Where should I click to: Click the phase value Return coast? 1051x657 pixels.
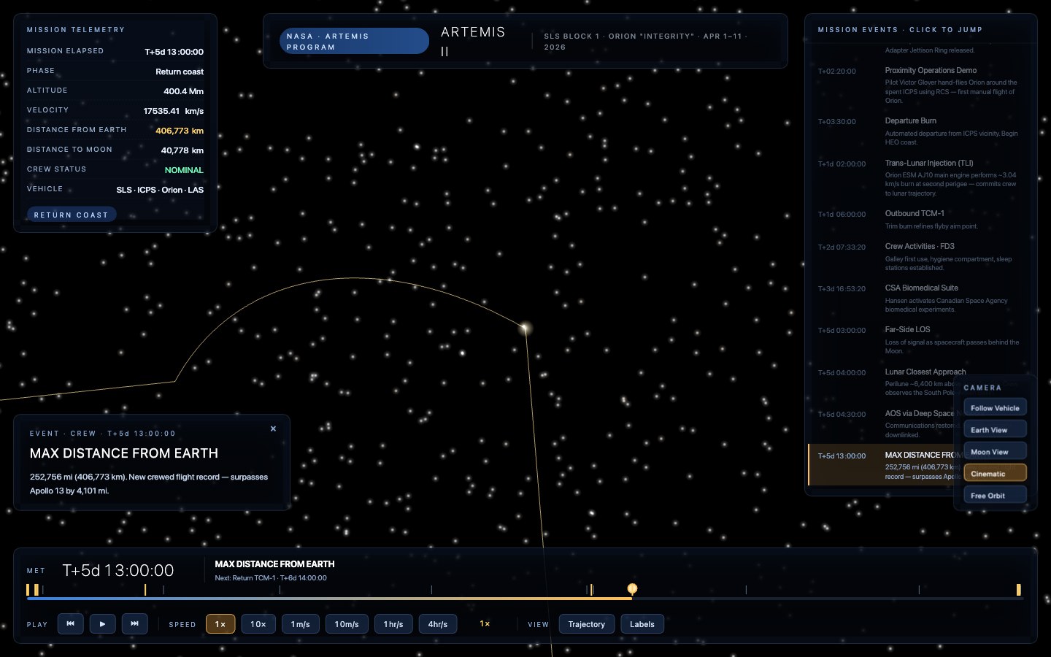pyautogui.click(x=180, y=72)
